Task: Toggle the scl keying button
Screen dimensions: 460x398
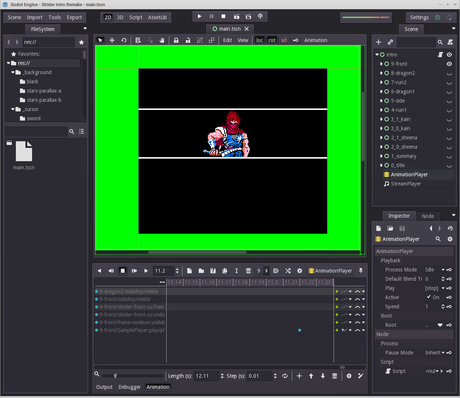Action: tap(284, 40)
